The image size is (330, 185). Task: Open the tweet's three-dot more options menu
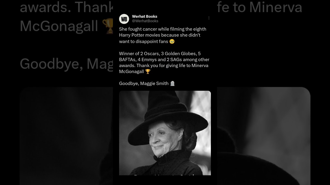209,18
